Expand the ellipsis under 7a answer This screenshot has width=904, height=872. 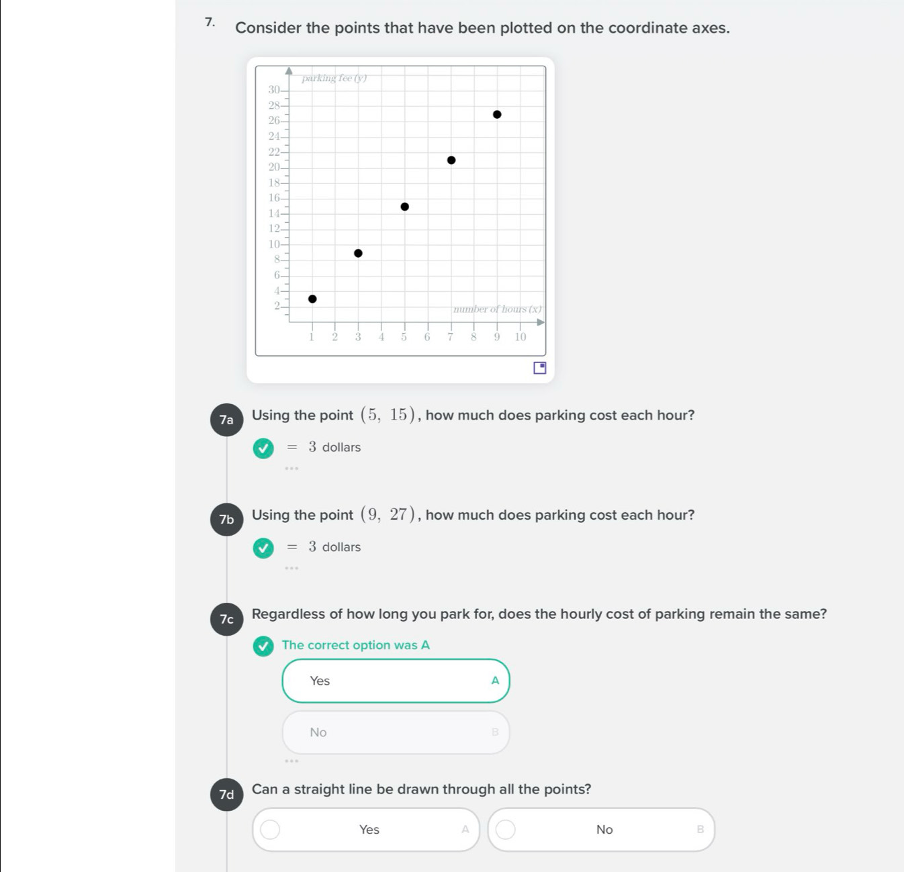pyautogui.click(x=291, y=469)
